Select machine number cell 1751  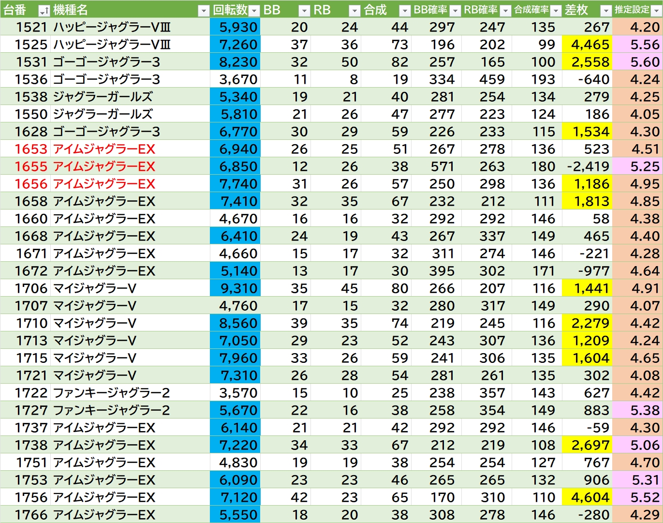[25, 463]
